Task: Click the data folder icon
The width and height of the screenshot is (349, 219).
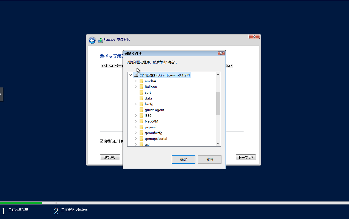Action: point(141,98)
